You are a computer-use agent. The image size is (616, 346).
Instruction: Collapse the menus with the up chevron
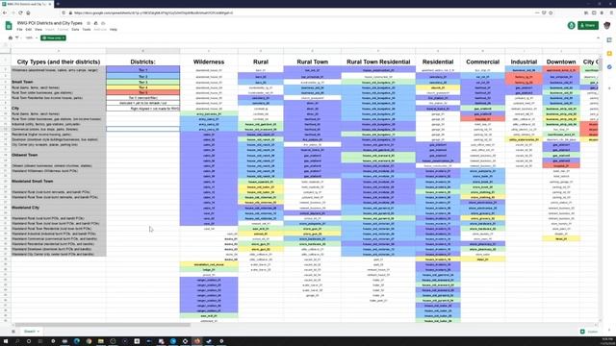598,38
